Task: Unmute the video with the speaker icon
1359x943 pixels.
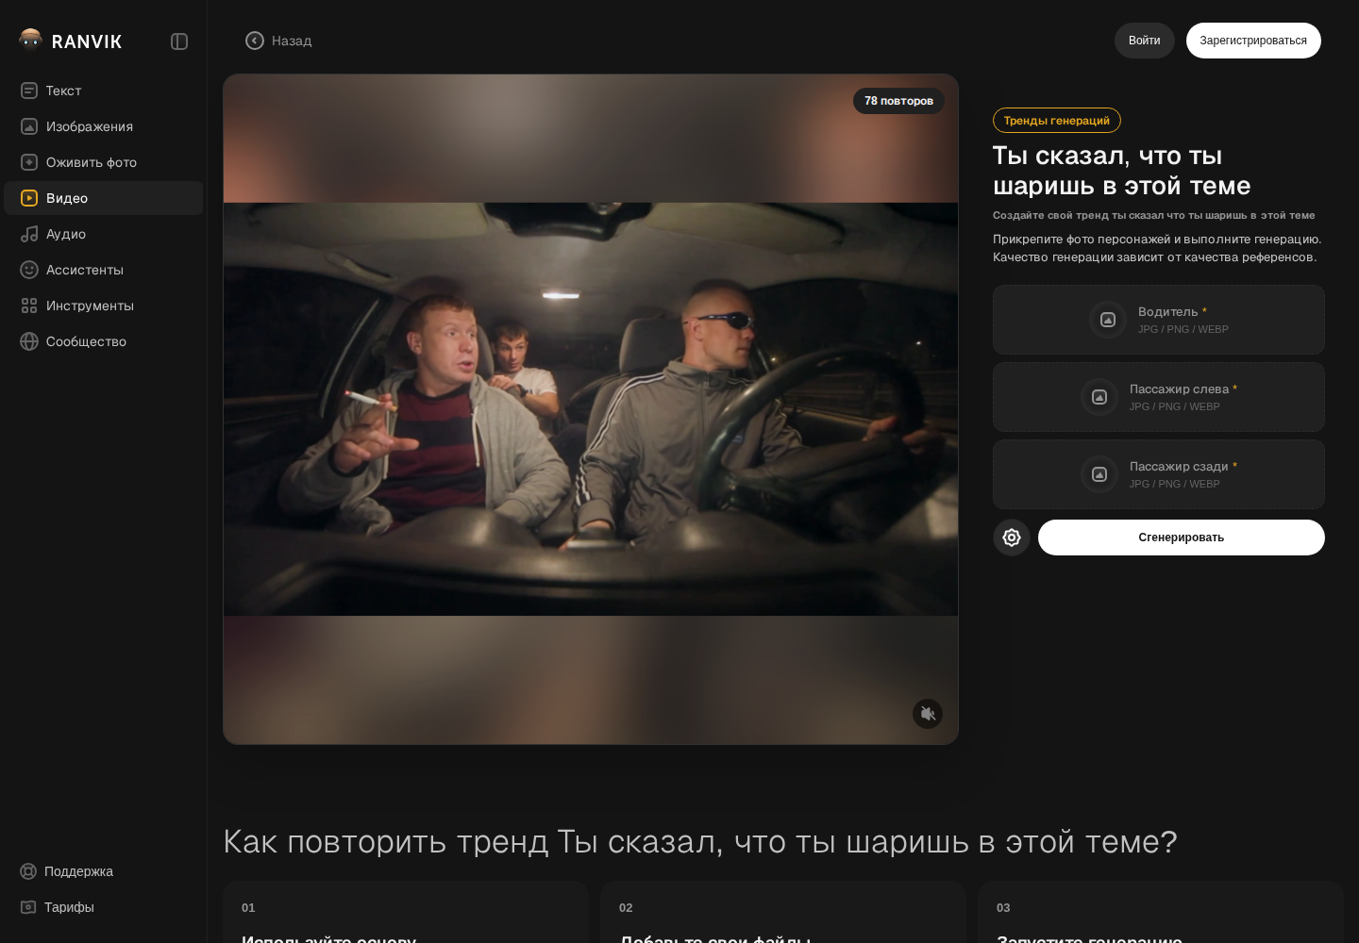Action: pyautogui.click(x=928, y=714)
